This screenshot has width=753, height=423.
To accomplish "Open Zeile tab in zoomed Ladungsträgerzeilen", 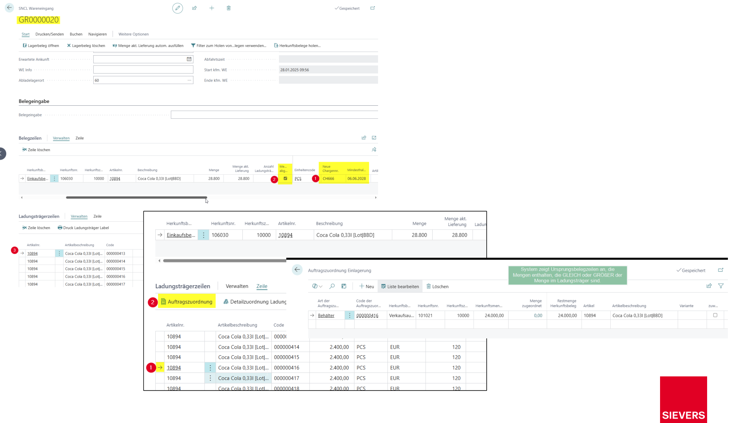I will click(x=262, y=286).
